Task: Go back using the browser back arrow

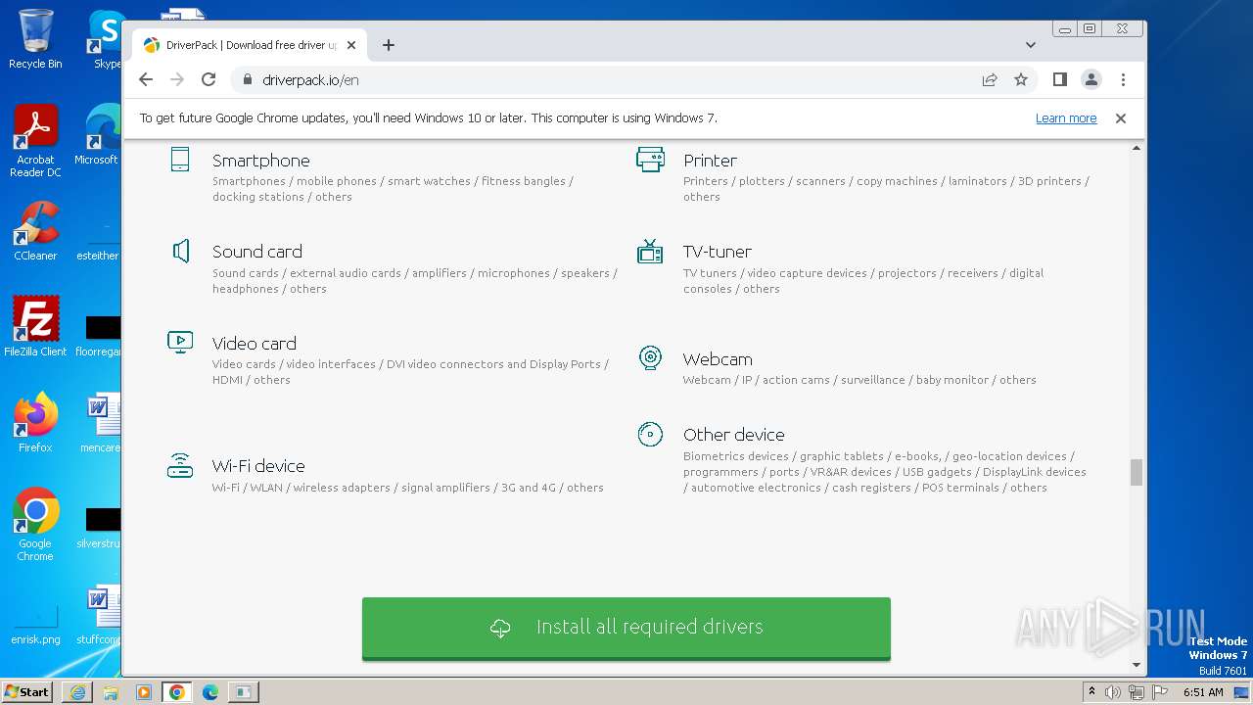Action: coord(146,79)
